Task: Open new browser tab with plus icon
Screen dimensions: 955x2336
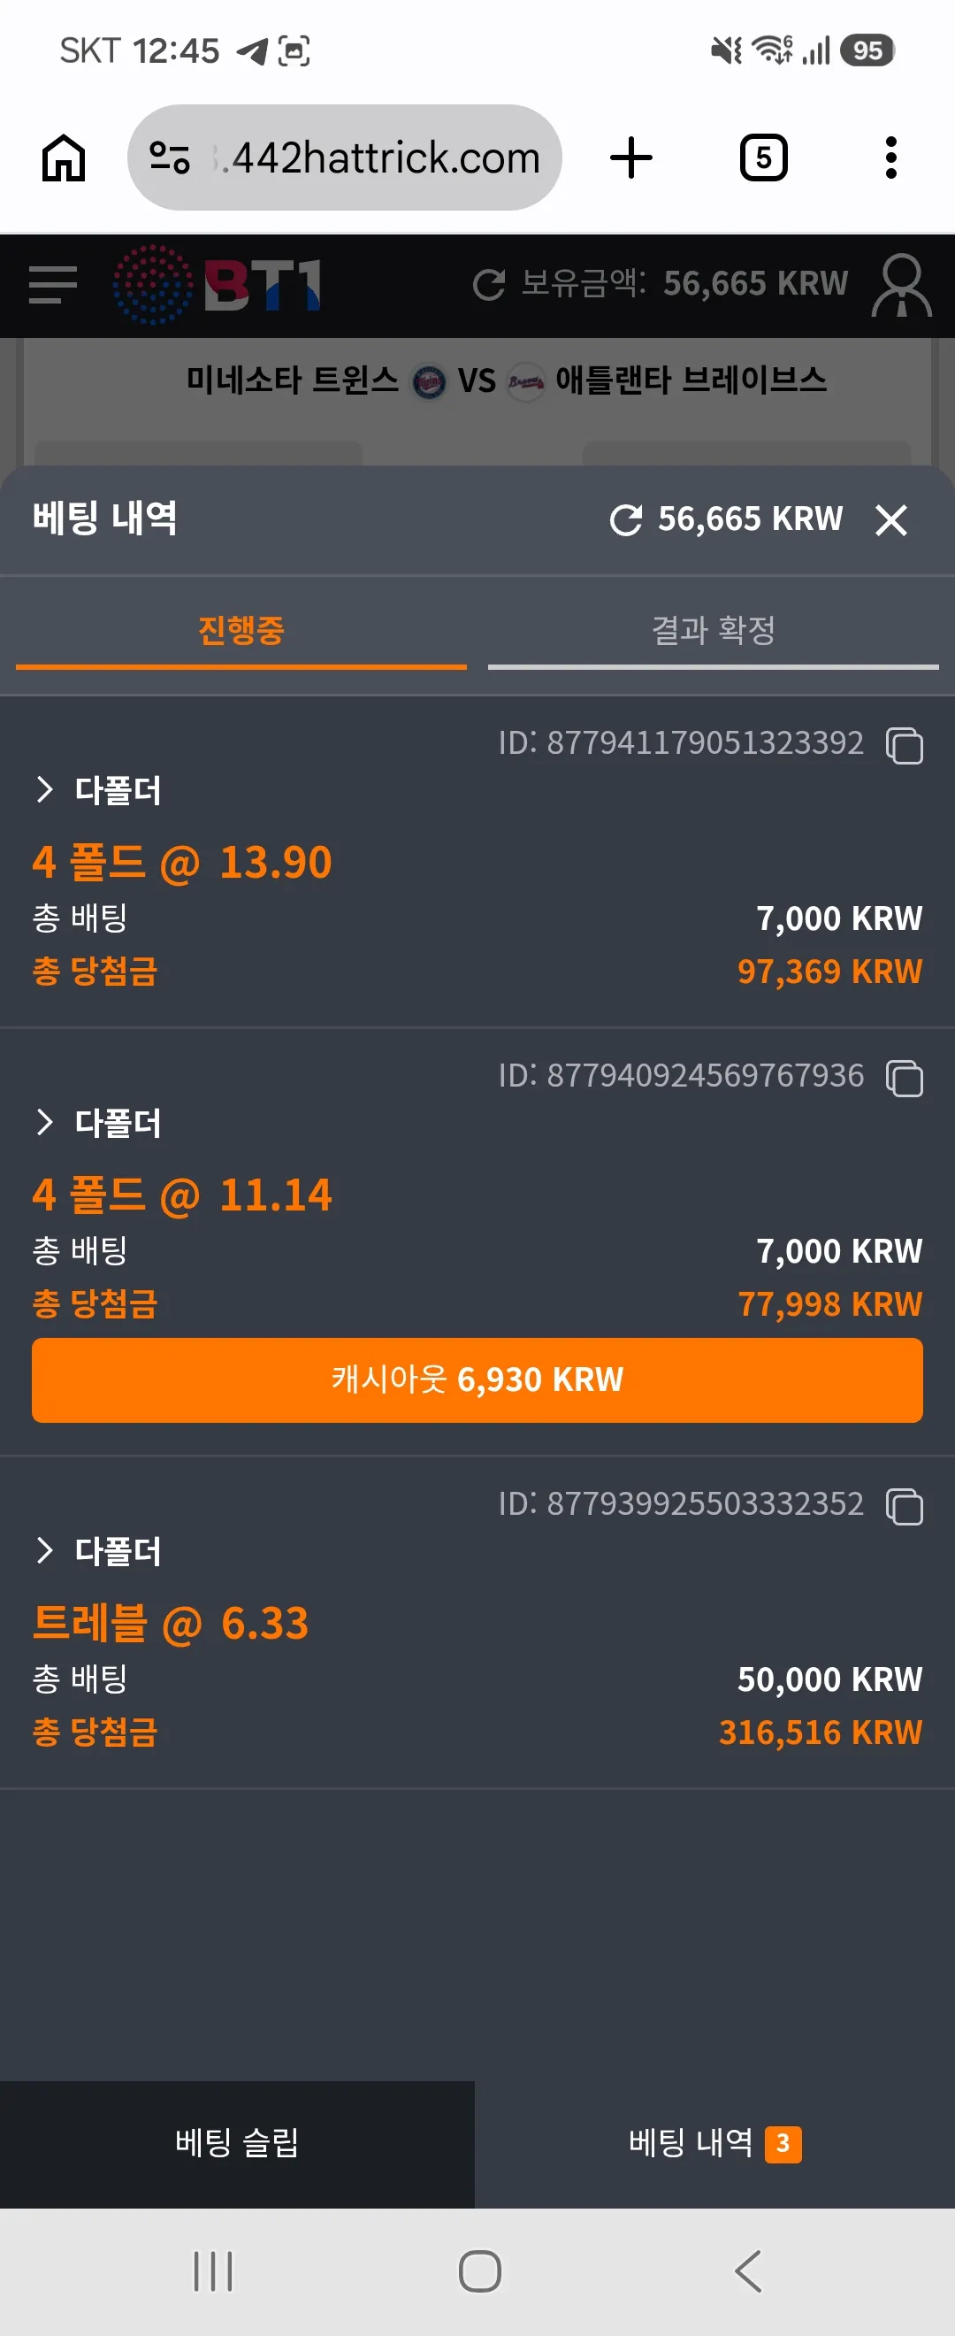Action: click(x=630, y=158)
